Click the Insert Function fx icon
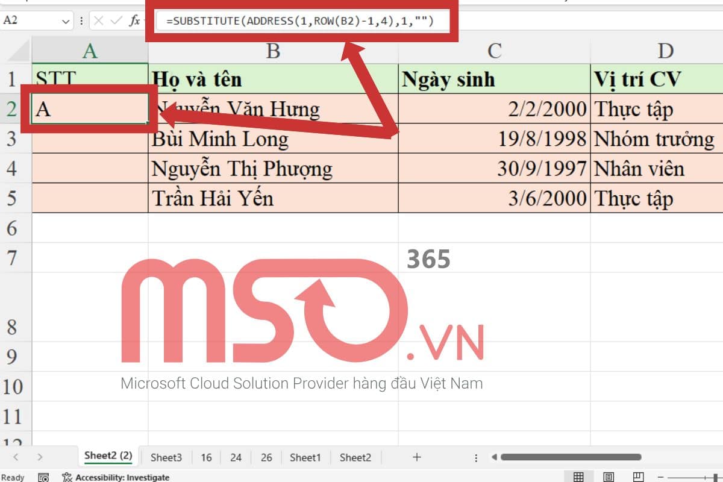Screen dimensions: 723x482 pyautogui.click(x=134, y=20)
